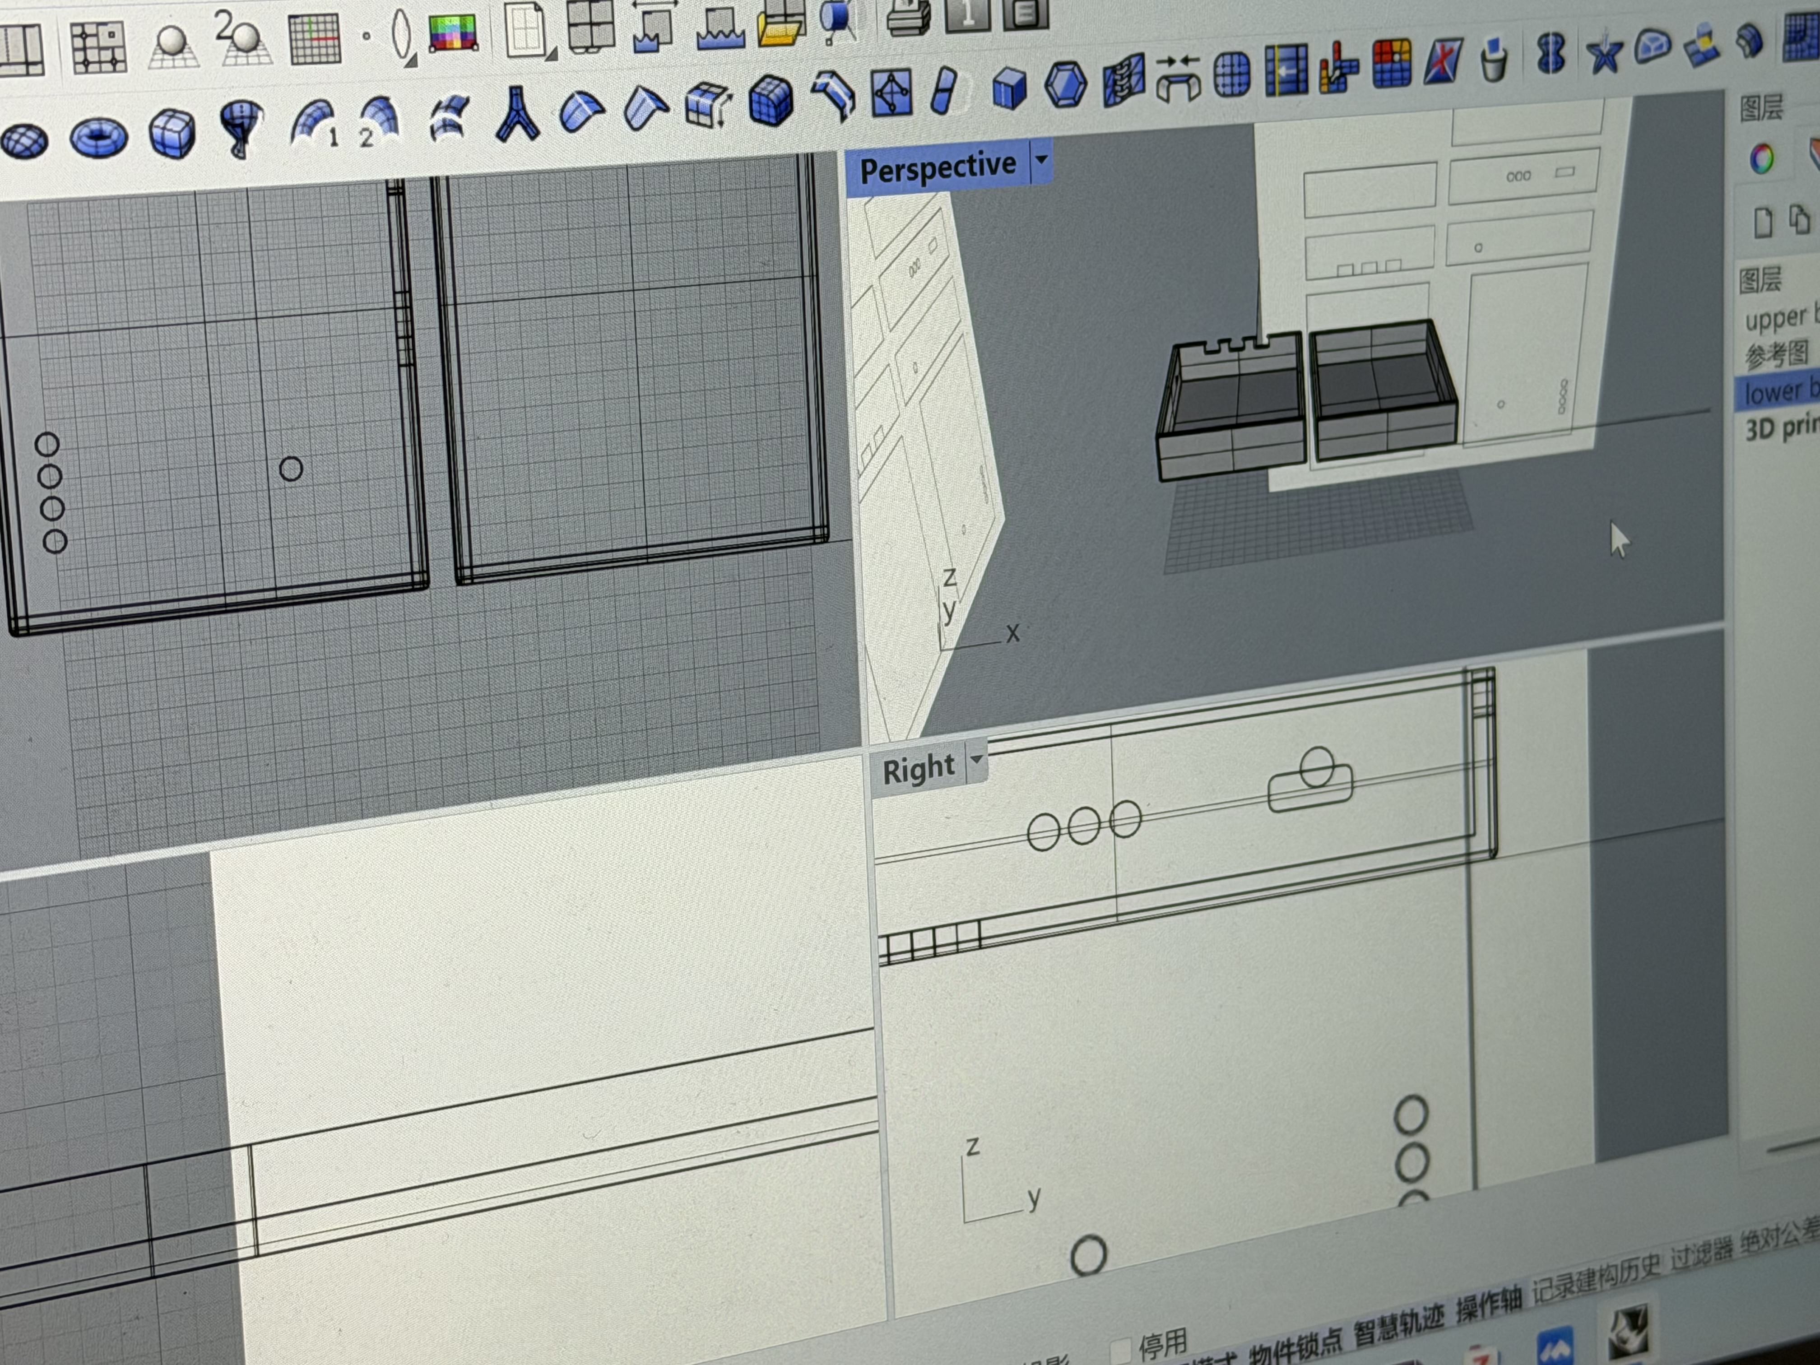Click the grid options toolbar icon
The image size is (1820, 1365).
coord(314,39)
